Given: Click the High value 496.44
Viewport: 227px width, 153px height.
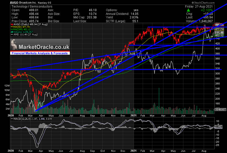Looking at the screenshot, I should [x=33, y=14].
